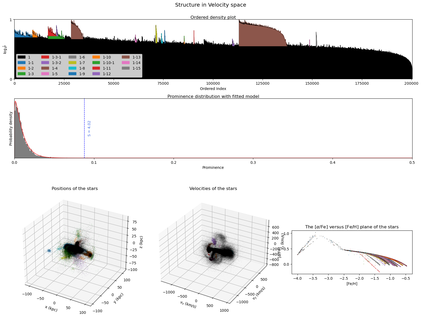Click the 125000 tick label

(x=263, y=83)
